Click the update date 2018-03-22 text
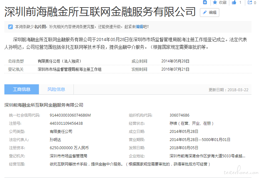This screenshot has height=178, width=259. 238,90
